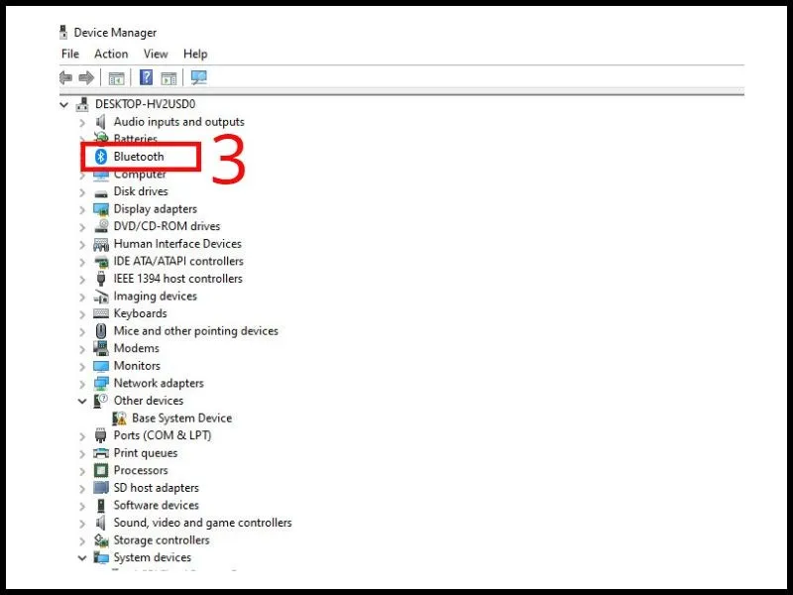Click the Bluetooth device icon
The image size is (793, 595).
[102, 156]
